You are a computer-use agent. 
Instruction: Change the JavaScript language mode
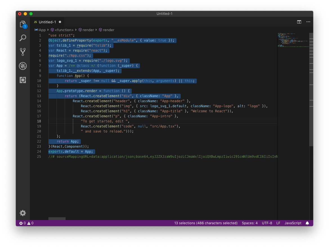293,223
